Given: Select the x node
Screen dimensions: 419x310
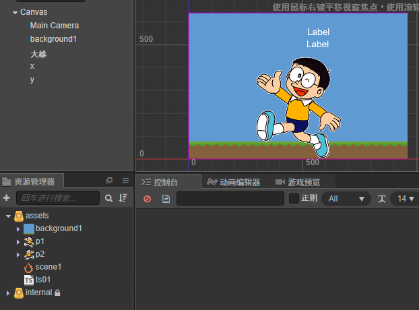Looking at the screenshot, I should coord(32,66).
